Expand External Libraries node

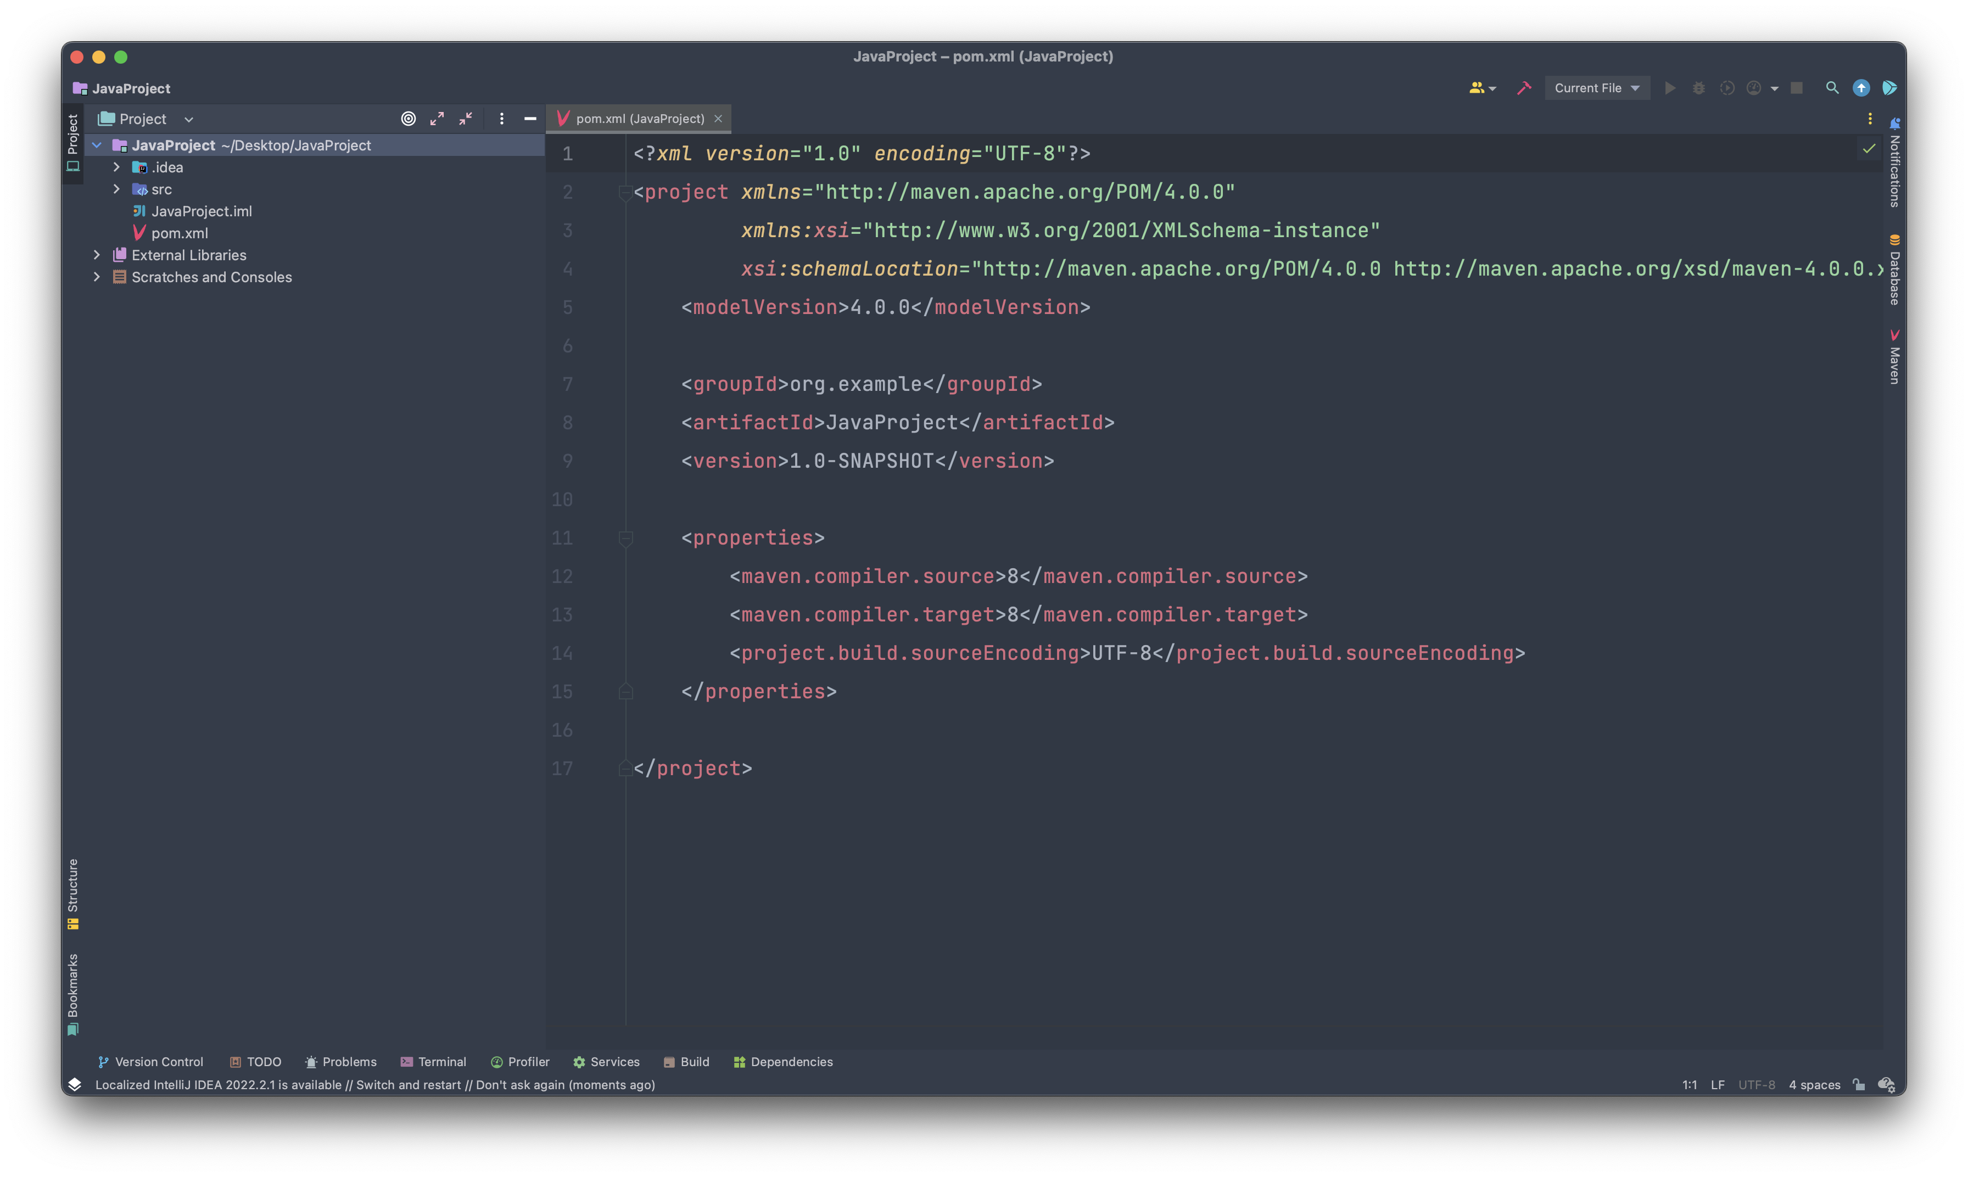click(97, 255)
